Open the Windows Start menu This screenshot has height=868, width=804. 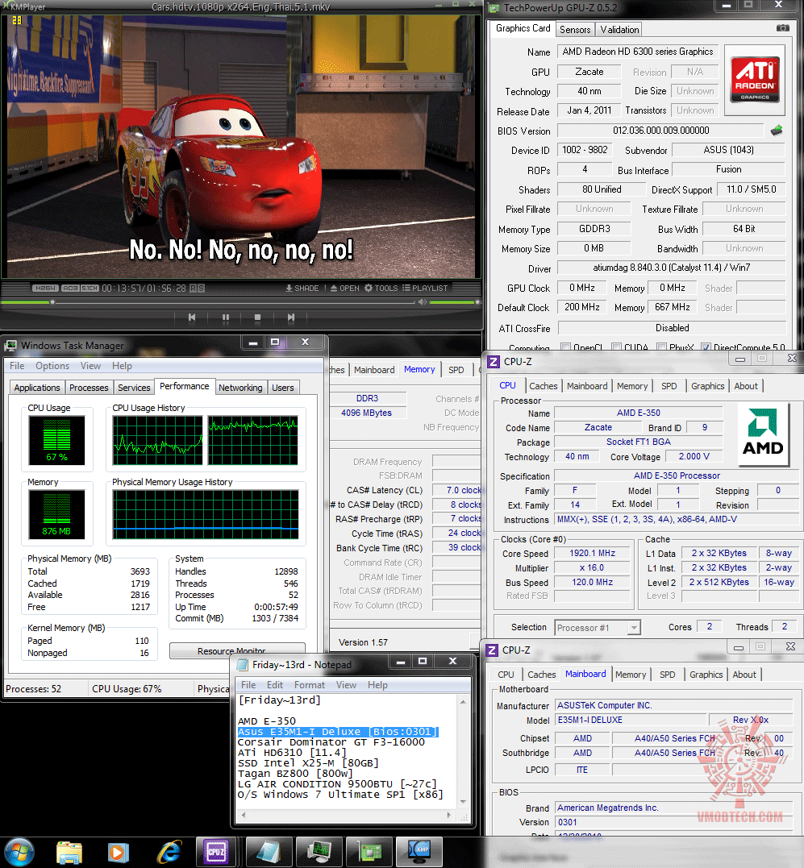19,853
